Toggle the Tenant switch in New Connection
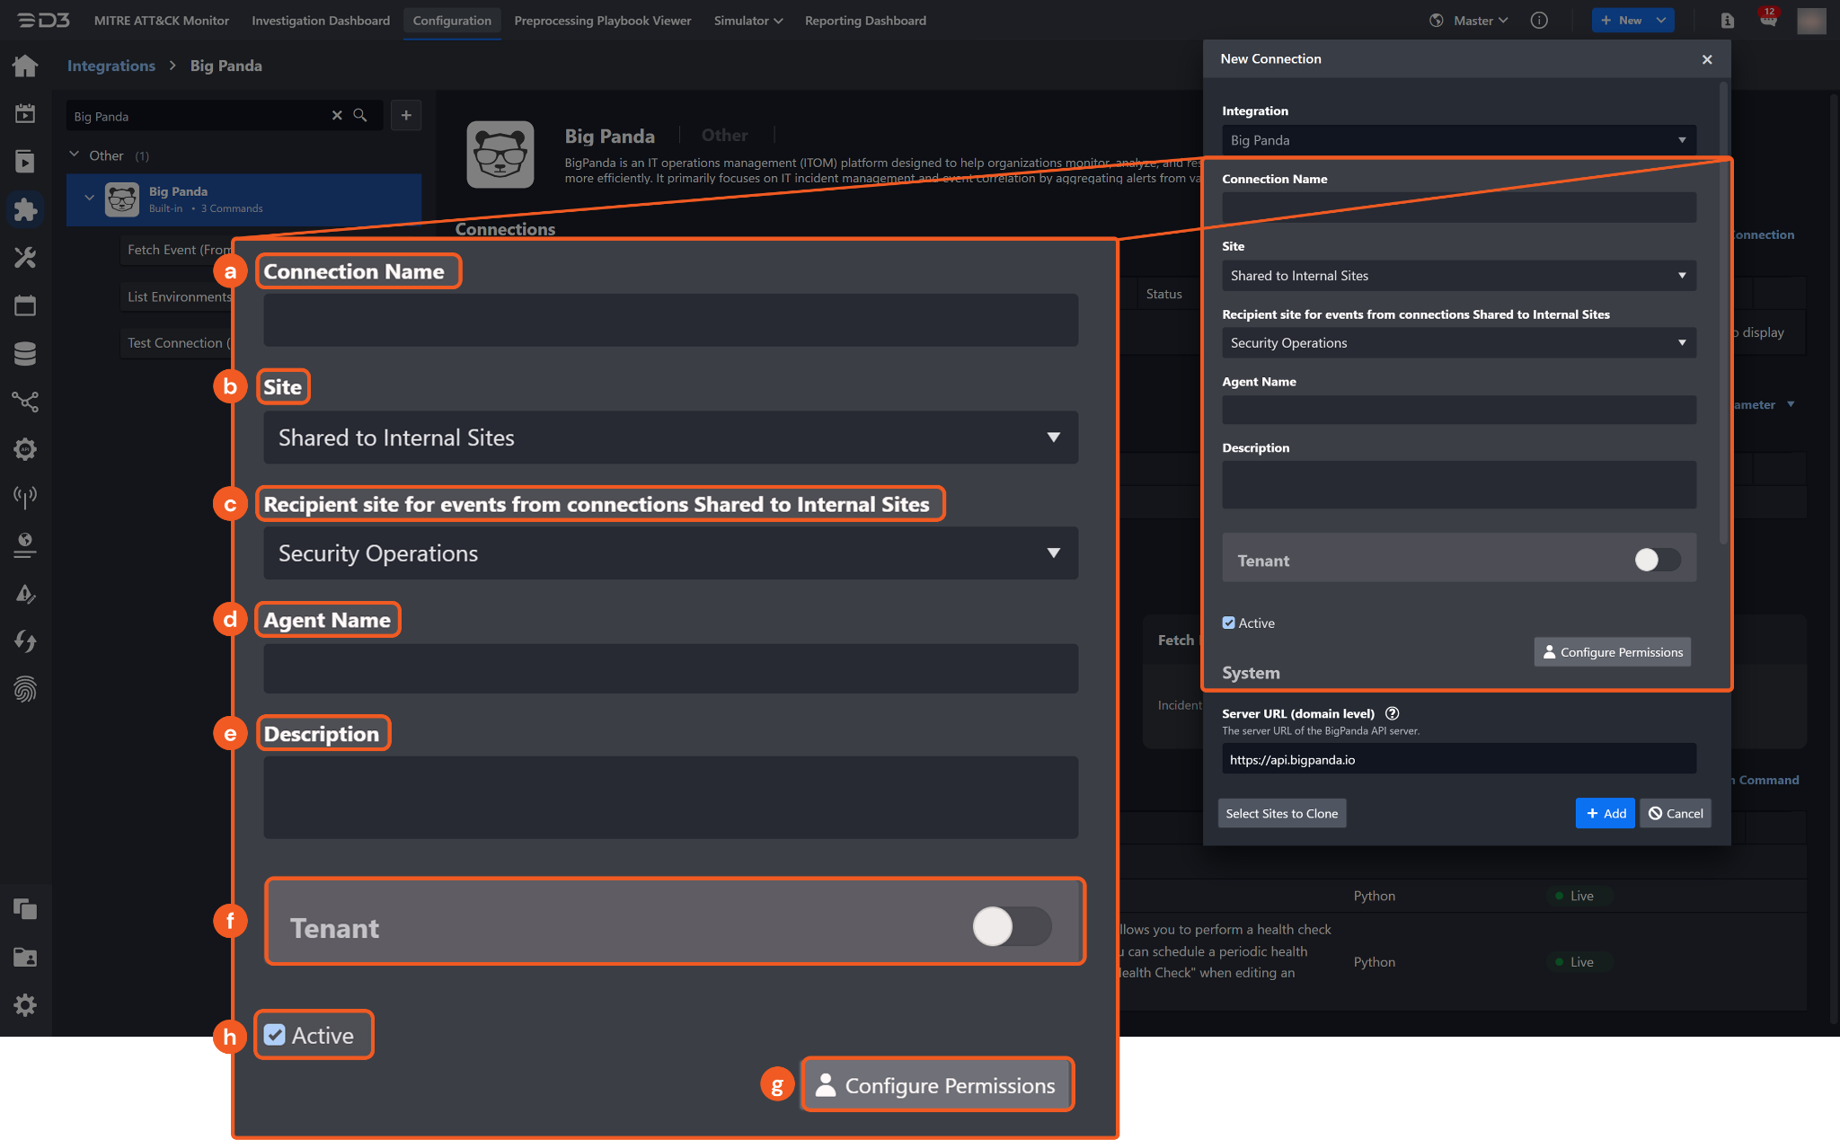Screen dimensions: 1840x1140 pyautogui.click(x=1656, y=560)
